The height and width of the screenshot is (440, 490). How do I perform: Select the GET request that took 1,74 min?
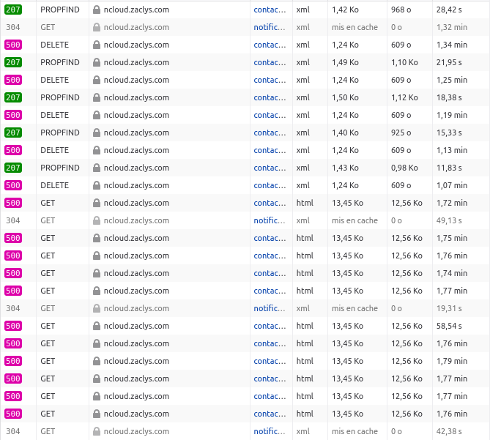[x=48, y=273]
